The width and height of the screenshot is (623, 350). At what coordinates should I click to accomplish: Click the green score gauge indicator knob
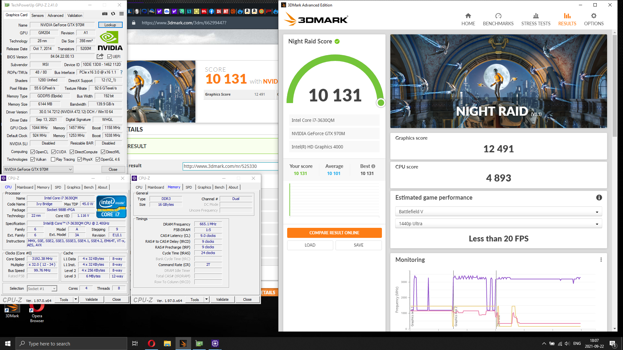(x=381, y=103)
